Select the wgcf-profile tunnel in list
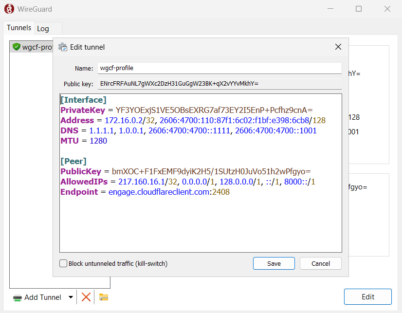The height and width of the screenshot is (313, 402). (x=32, y=47)
